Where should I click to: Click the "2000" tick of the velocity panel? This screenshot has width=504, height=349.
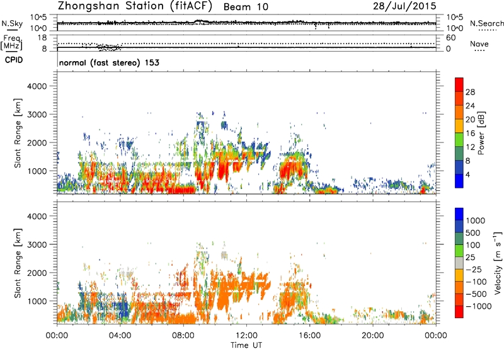point(37,273)
